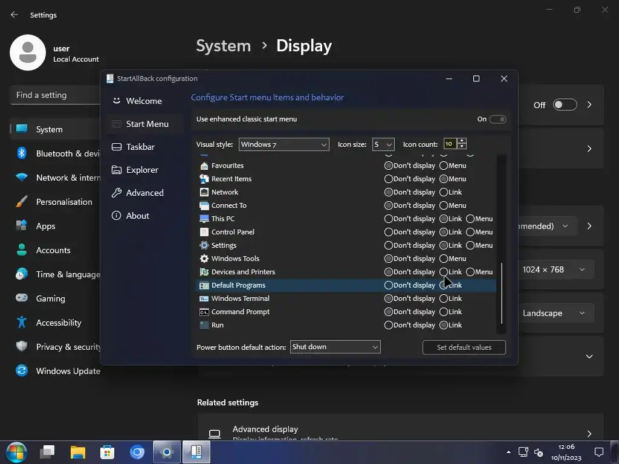Click the Run icon in list
Screen dimensions: 619x464
click(x=204, y=325)
